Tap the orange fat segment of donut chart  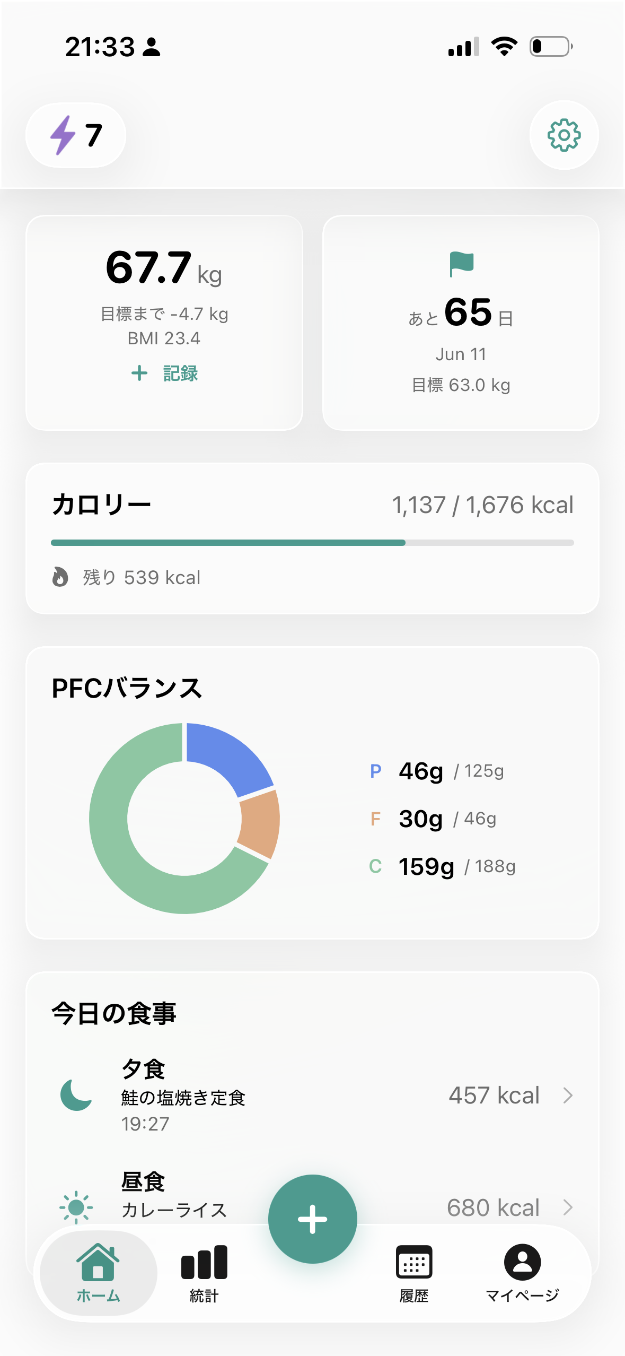(x=260, y=823)
